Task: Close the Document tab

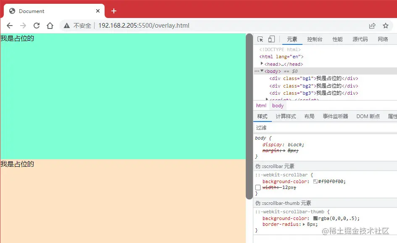Action: (98, 11)
